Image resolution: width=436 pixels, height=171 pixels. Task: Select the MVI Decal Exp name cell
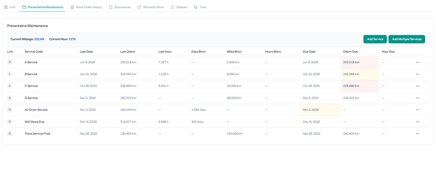tap(35, 122)
